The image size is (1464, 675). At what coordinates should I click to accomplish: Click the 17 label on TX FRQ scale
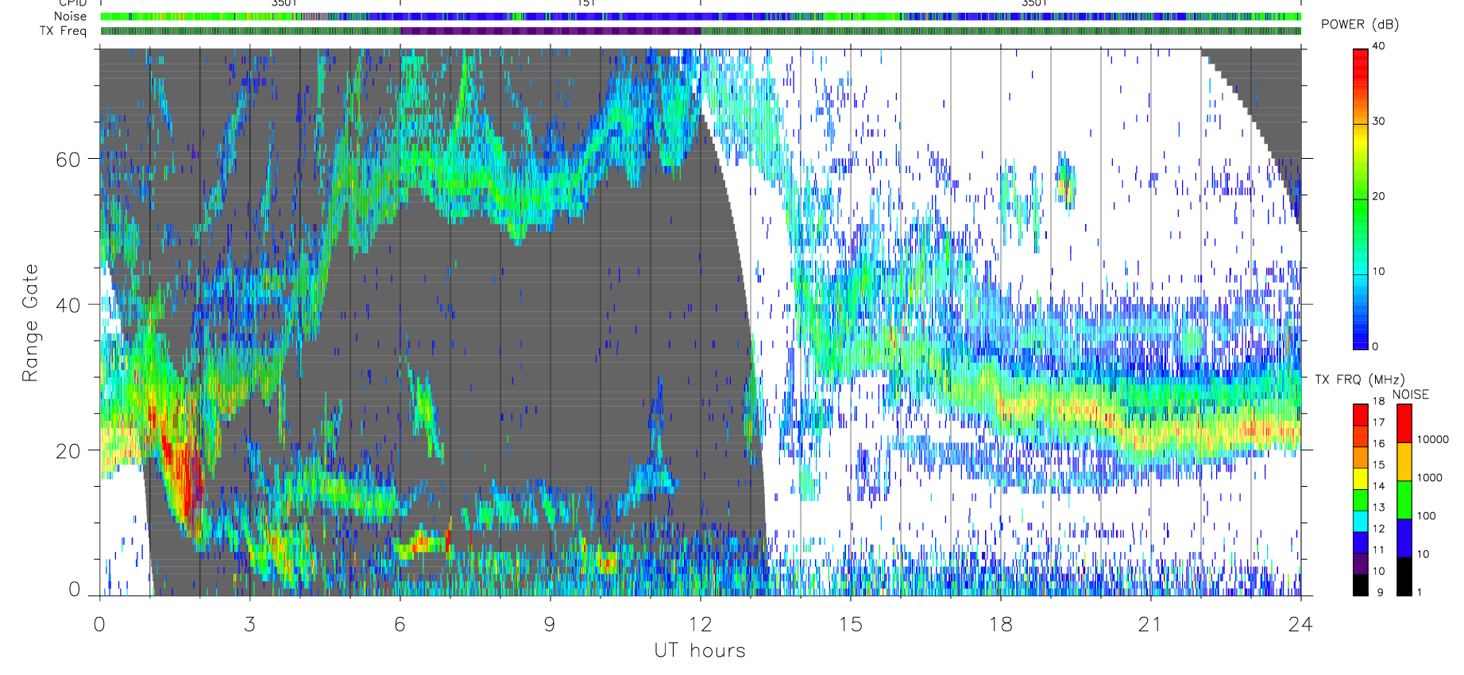(x=1378, y=422)
